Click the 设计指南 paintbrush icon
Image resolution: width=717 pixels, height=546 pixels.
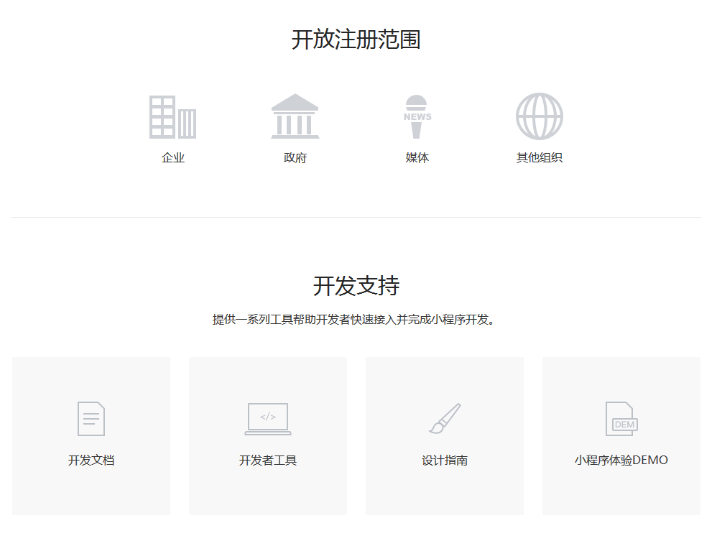445,417
